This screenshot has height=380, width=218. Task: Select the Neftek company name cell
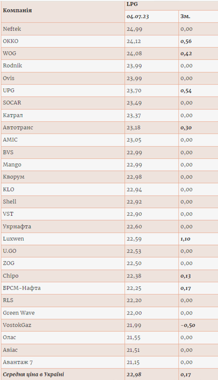pyautogui.click(x=12, y=29)
